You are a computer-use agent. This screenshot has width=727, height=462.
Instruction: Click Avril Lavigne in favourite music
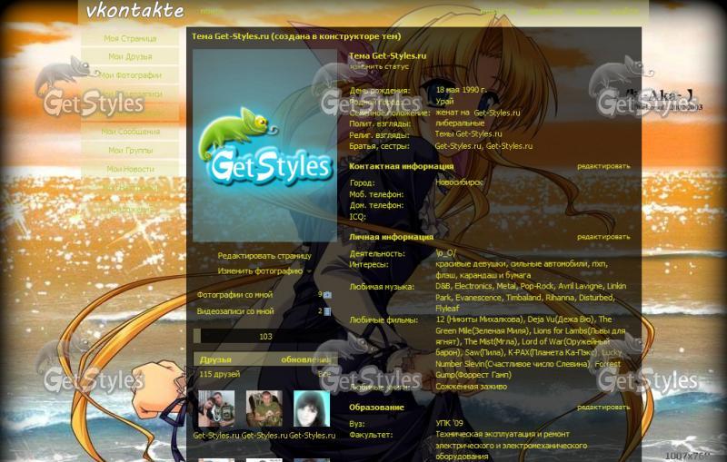pos(580,286)
